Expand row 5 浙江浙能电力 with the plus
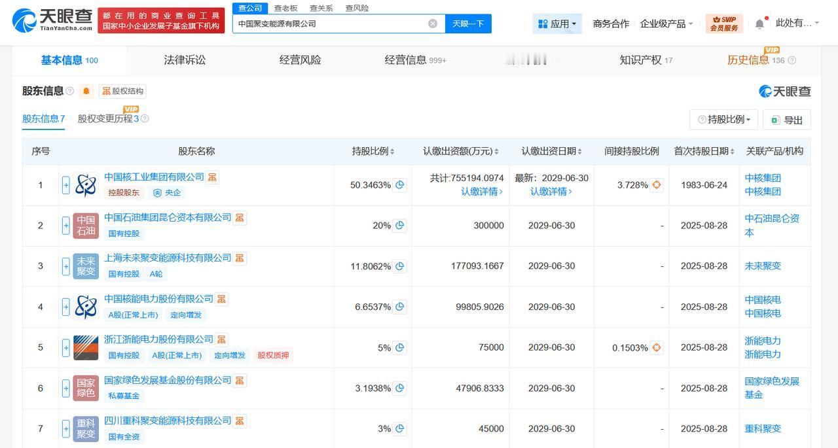The image size is (838, 448). pos(66,347)
